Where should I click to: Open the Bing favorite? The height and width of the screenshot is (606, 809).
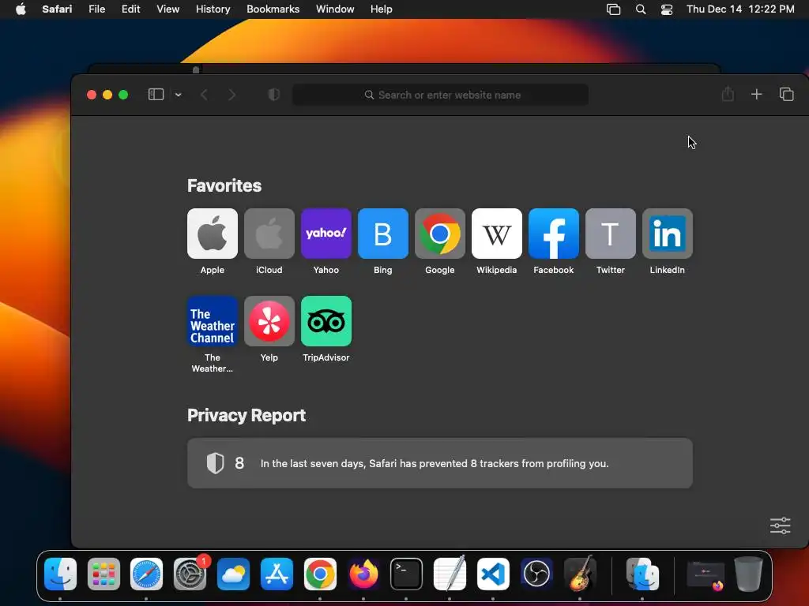(x=383, y=234)
